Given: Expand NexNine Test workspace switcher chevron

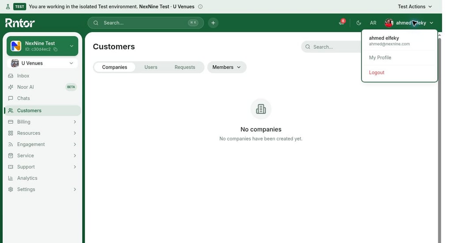Looking at the screenshot, I should pyautogui.click(x=72, y=46).
